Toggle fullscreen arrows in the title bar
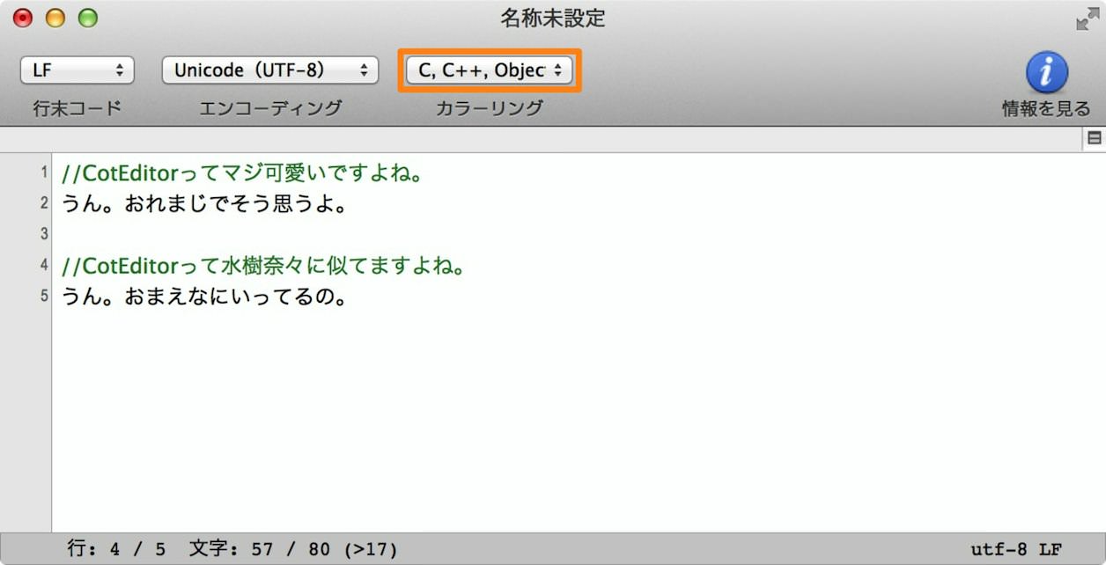1106x565 pixels. (x=1088, y=18)
